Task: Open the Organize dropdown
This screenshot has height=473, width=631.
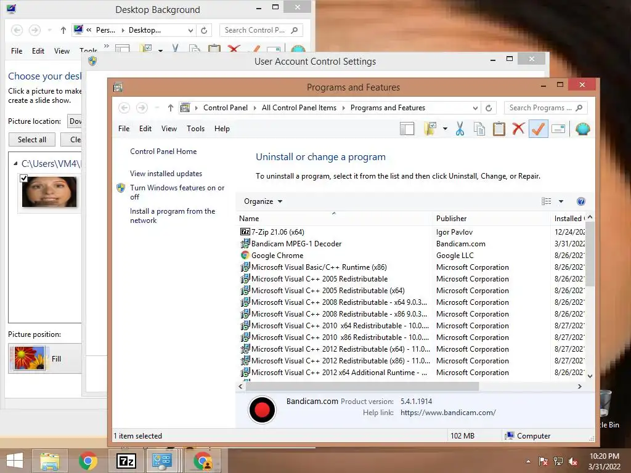Action: click(263, 201)
